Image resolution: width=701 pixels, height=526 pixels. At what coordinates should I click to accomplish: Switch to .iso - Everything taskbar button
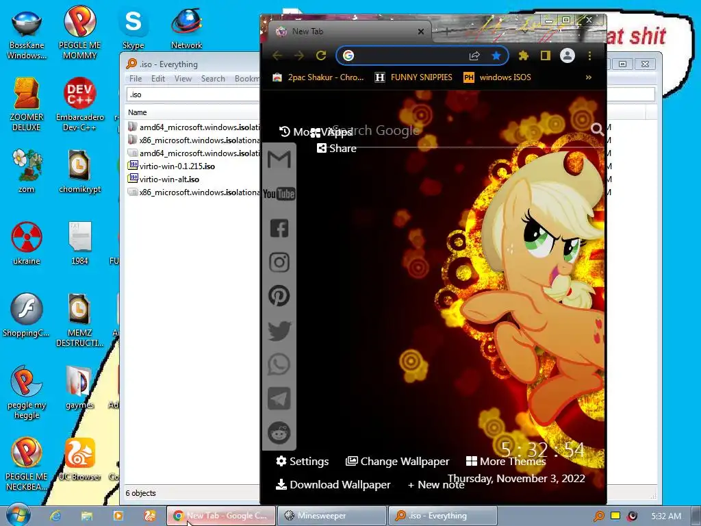pos(443,516)
